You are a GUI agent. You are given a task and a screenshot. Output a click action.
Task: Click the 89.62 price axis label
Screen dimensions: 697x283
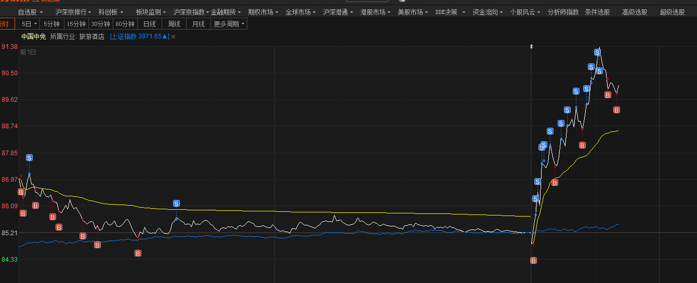pos(10,100)
